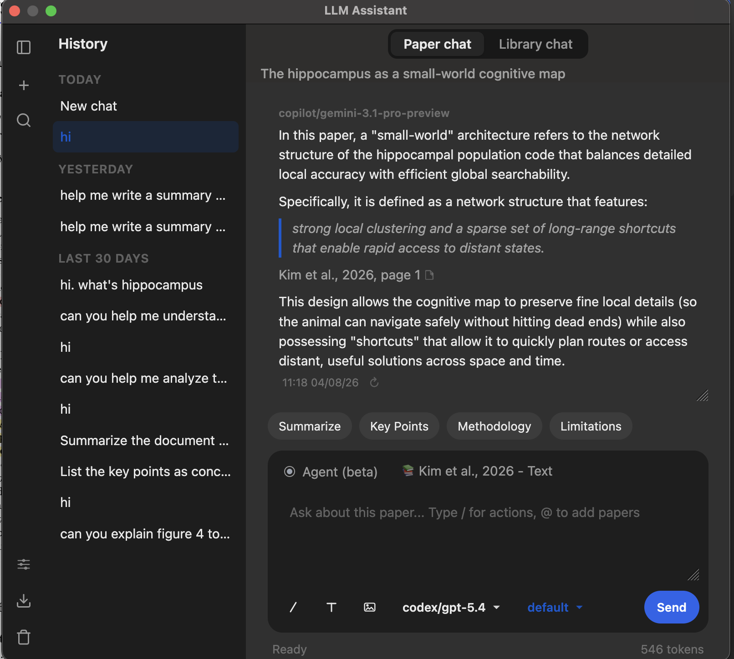
Task: Click the delete chat trash icon
Action: pyautogui.click(x=24, y=637)
